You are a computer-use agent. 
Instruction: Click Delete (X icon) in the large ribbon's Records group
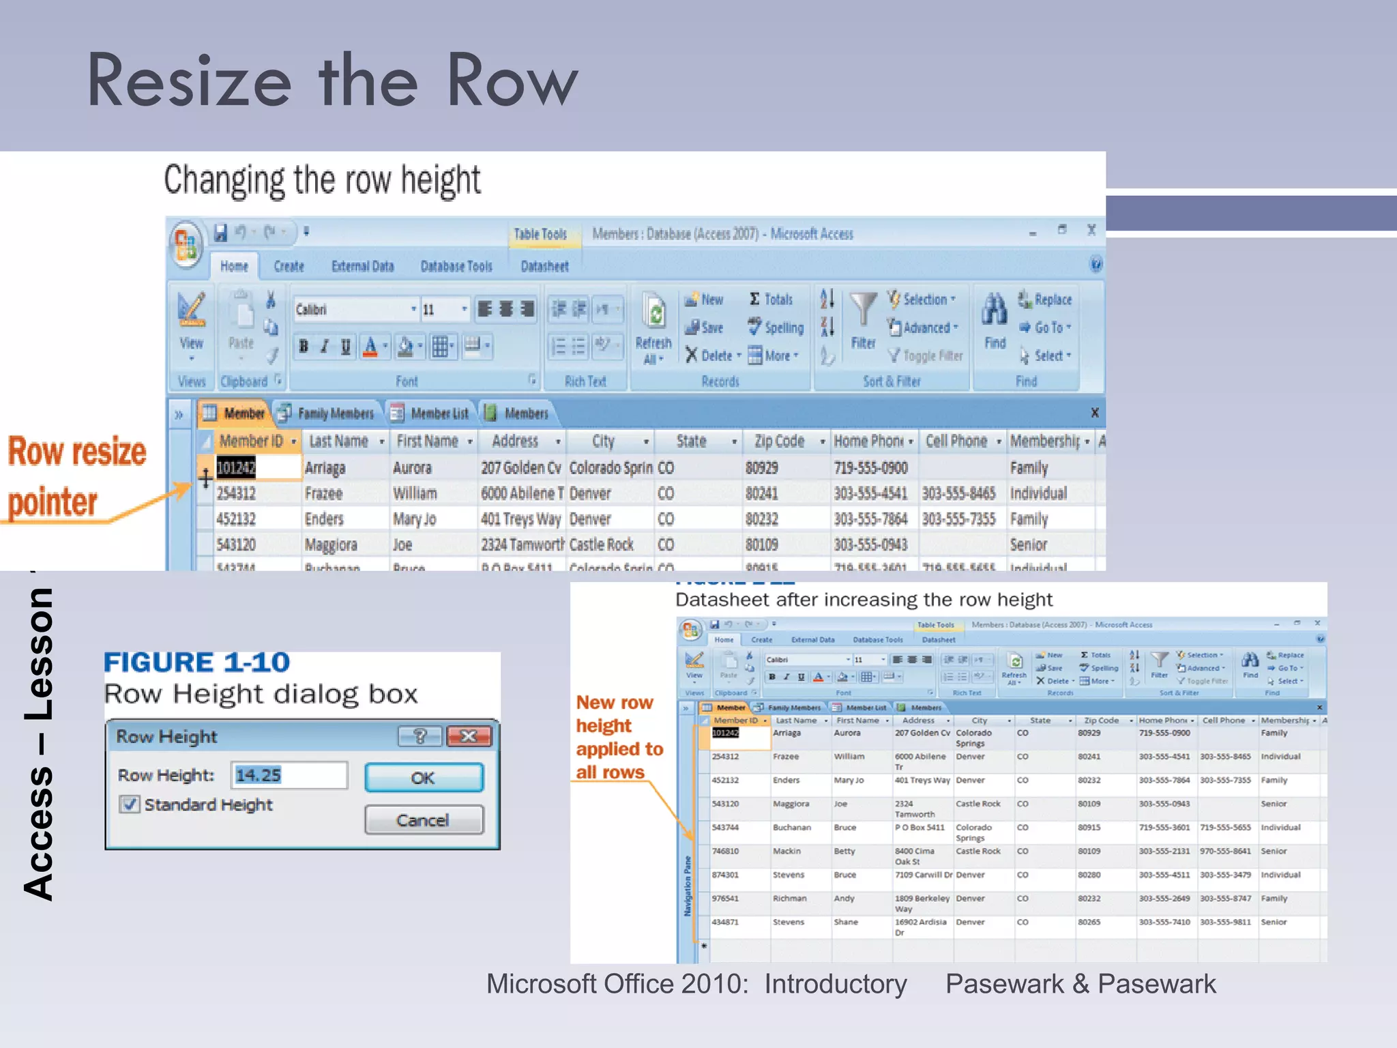(713, 355)
